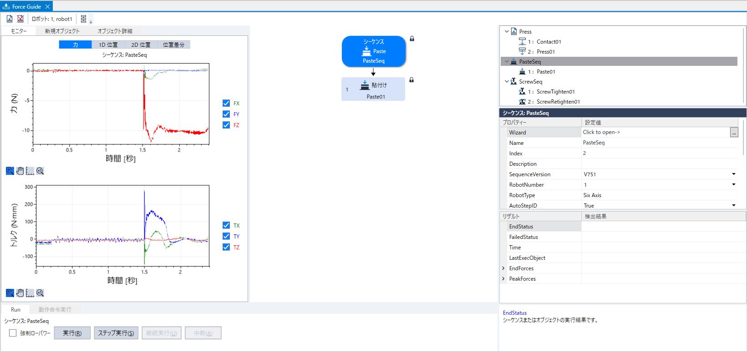
Task: Click the Wizard browse ellipsis button
Action: (x=734, y=133)
